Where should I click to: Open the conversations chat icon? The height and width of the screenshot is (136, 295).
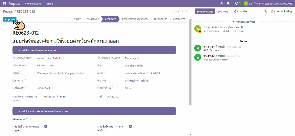tap(228, 3)
